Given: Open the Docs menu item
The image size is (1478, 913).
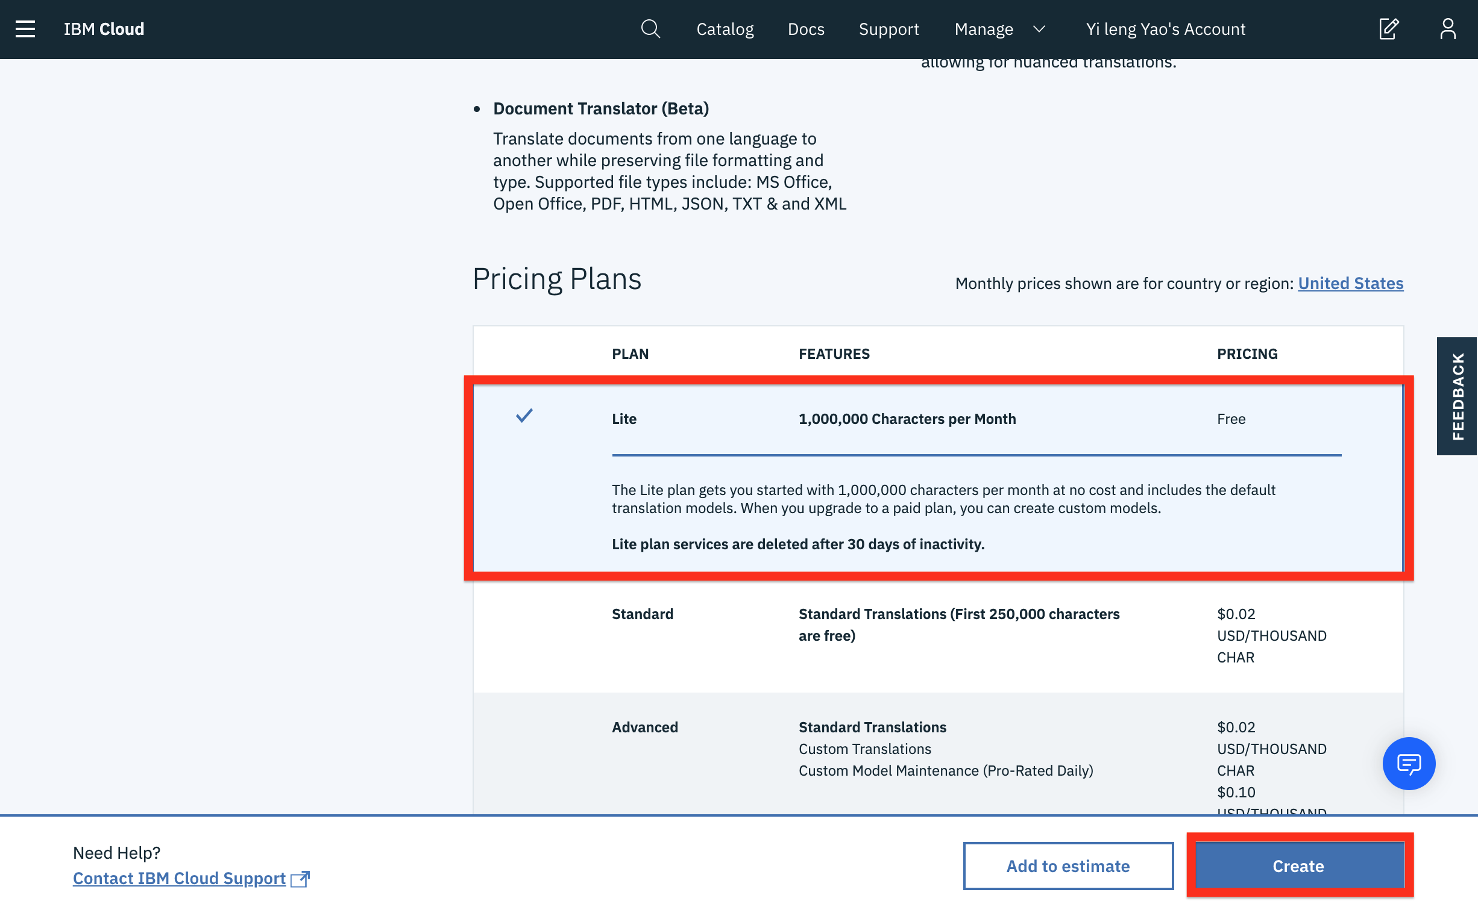Looking at the screenshot, I should (805, 29).
